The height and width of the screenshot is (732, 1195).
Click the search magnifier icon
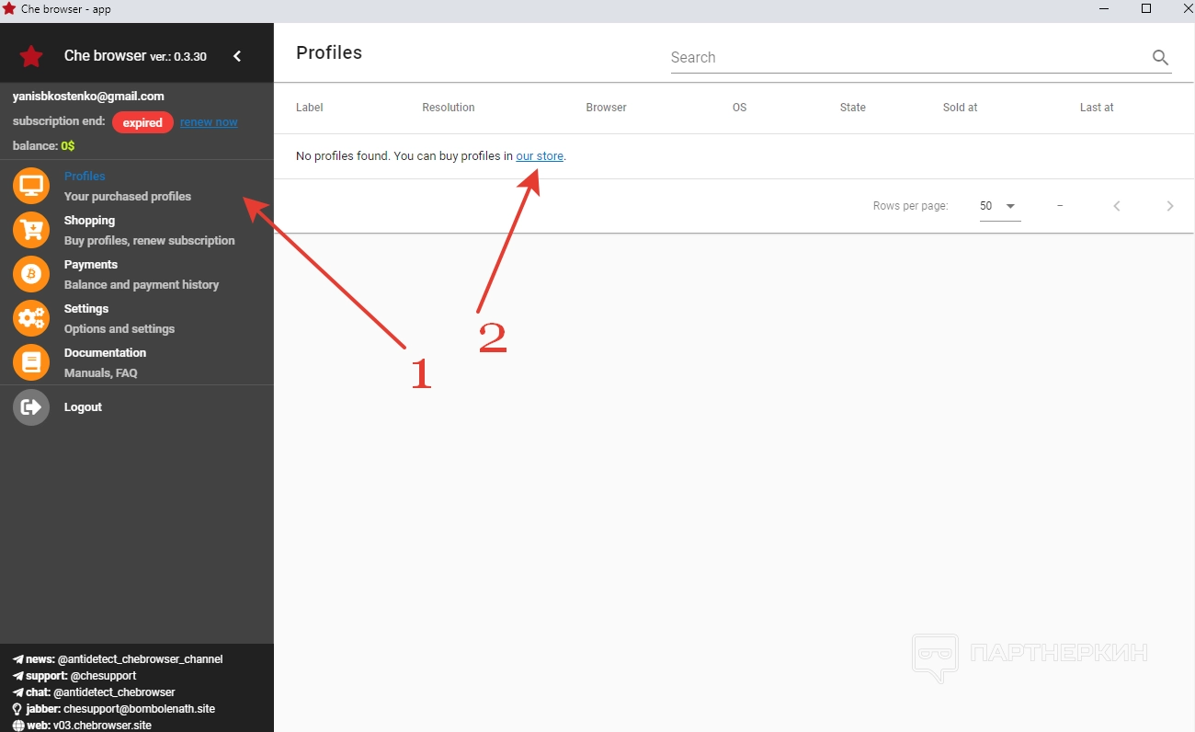pos(1160,58)
